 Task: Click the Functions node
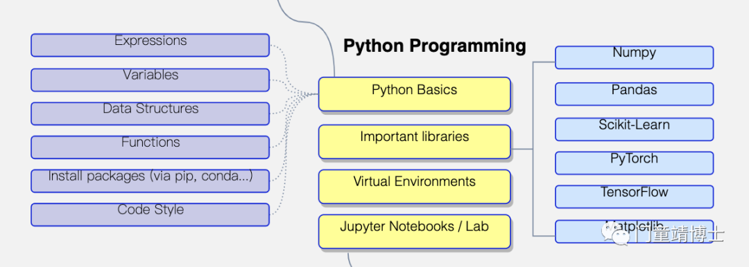point(150,147)
